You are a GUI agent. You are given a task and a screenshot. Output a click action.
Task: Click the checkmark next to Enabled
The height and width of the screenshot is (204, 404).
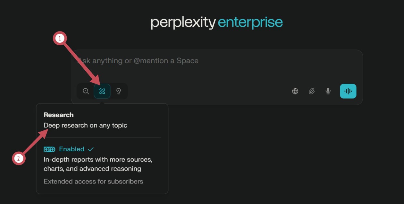(90, 149)
